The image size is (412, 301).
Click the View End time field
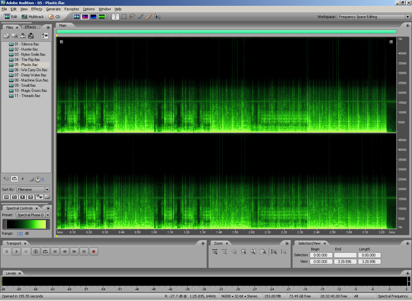(x=345, y=262)
